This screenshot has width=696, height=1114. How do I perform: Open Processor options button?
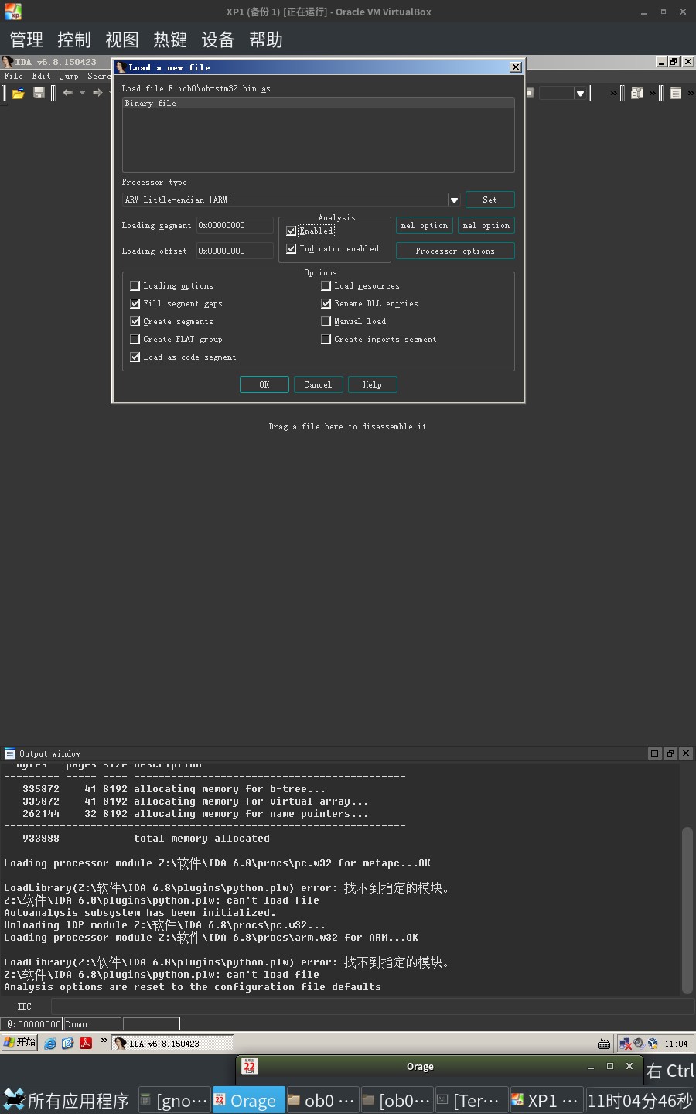(455, 251)
